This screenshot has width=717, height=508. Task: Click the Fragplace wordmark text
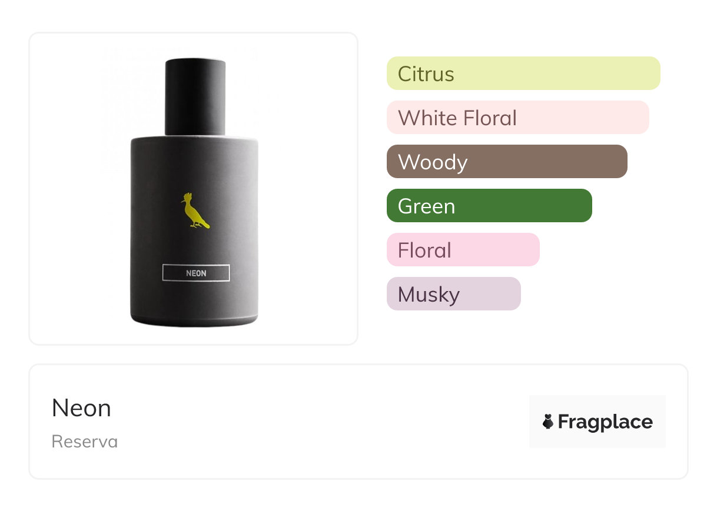[x=605, y=422]
